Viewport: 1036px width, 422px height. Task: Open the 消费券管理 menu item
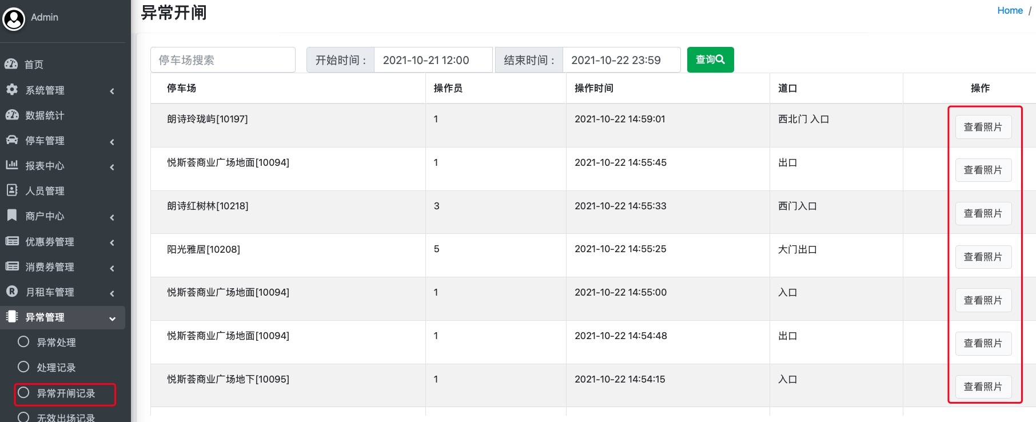tap(50, 267)
